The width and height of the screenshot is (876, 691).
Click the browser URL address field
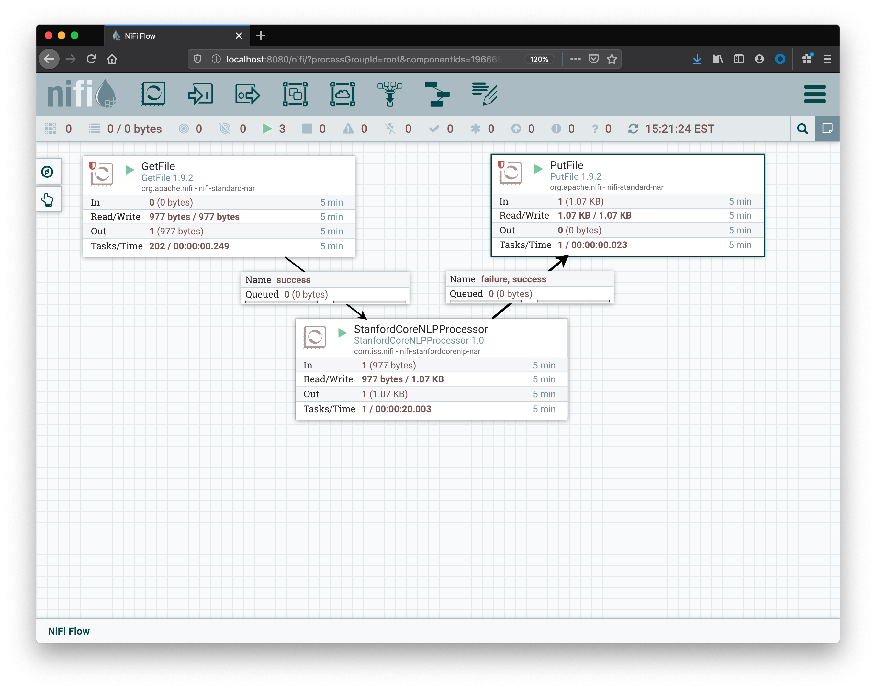click(364, 59)
